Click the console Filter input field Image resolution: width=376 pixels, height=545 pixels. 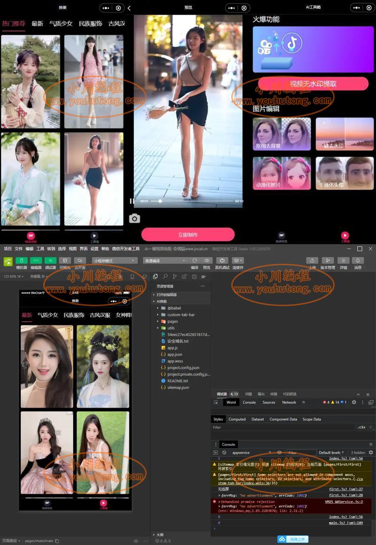click(301, 452)
